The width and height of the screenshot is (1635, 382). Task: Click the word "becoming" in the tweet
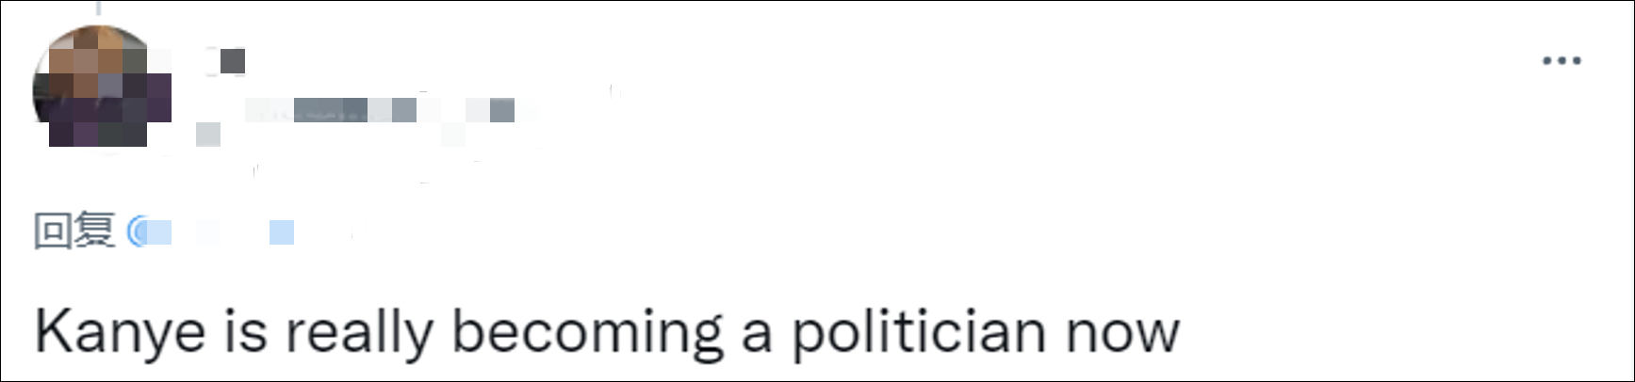588,331
